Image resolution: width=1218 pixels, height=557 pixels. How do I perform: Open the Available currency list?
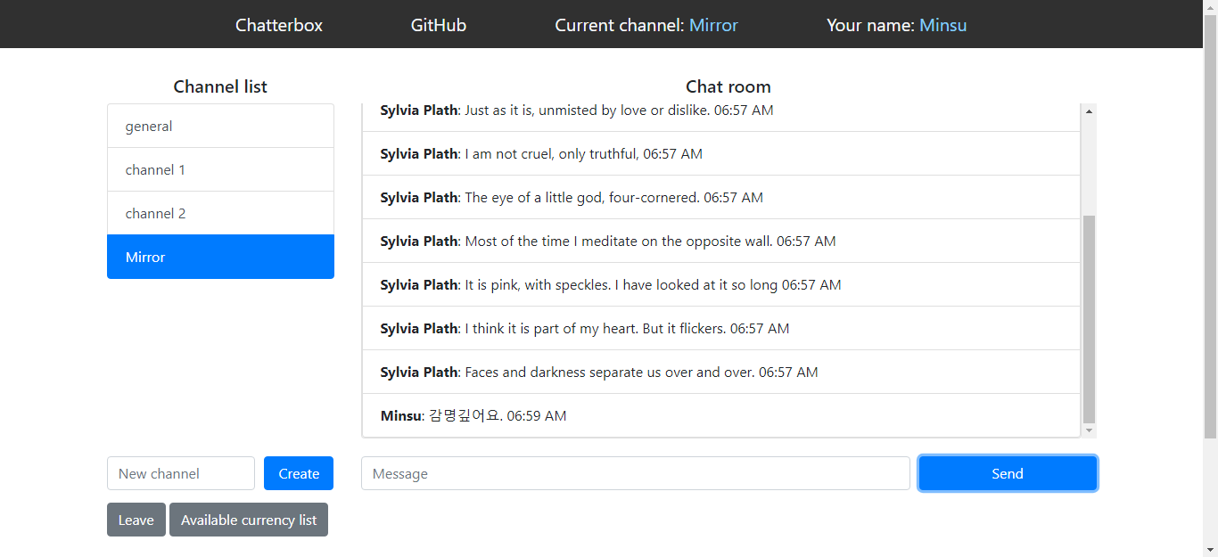click(249, 520)
